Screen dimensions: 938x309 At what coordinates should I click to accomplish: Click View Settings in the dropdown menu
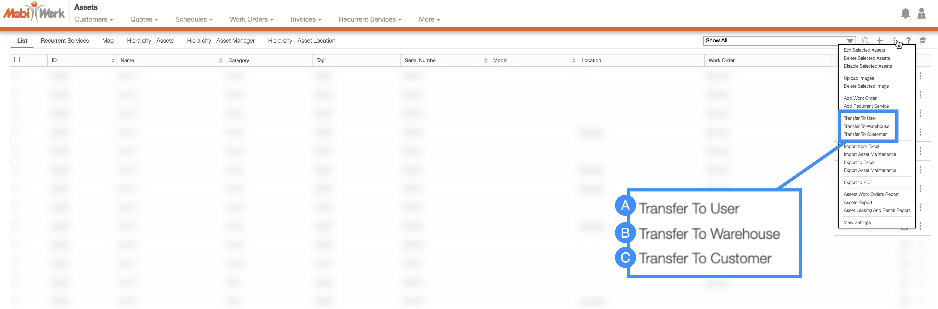(x=857, y=222)
